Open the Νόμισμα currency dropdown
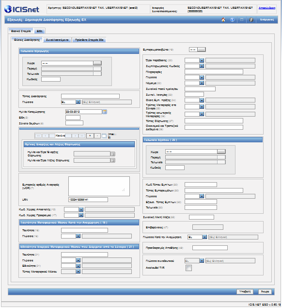The height and width of the screenshot is (308, 282). pos(202,83)
